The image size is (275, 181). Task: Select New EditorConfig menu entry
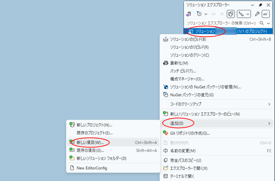pos(92,168)
